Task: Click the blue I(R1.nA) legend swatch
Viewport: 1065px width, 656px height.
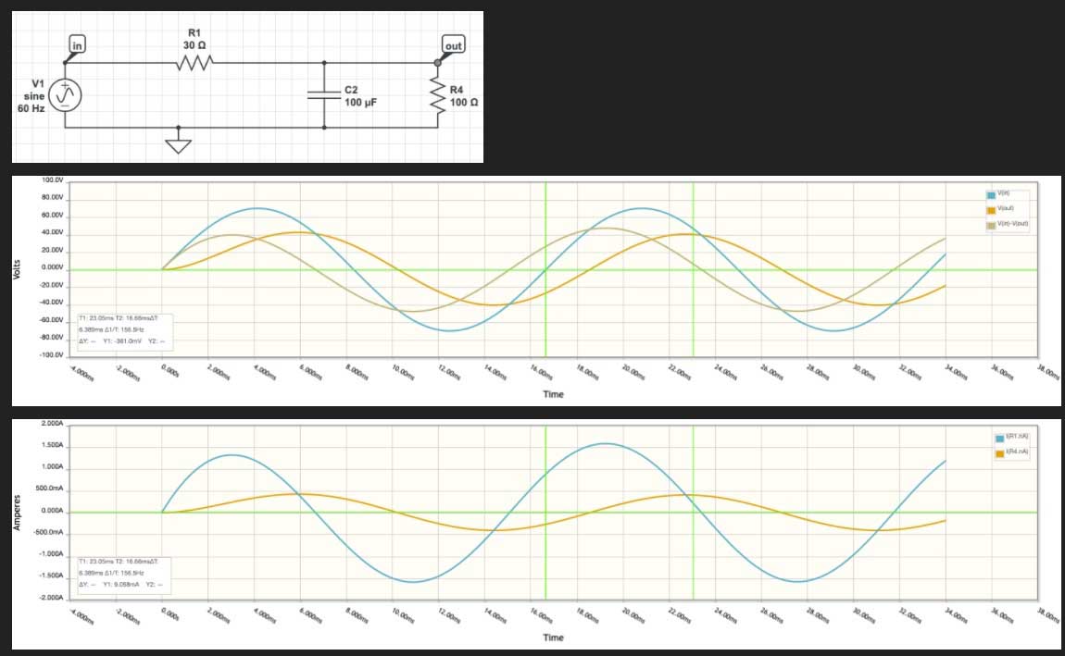Action: (998, 437)
